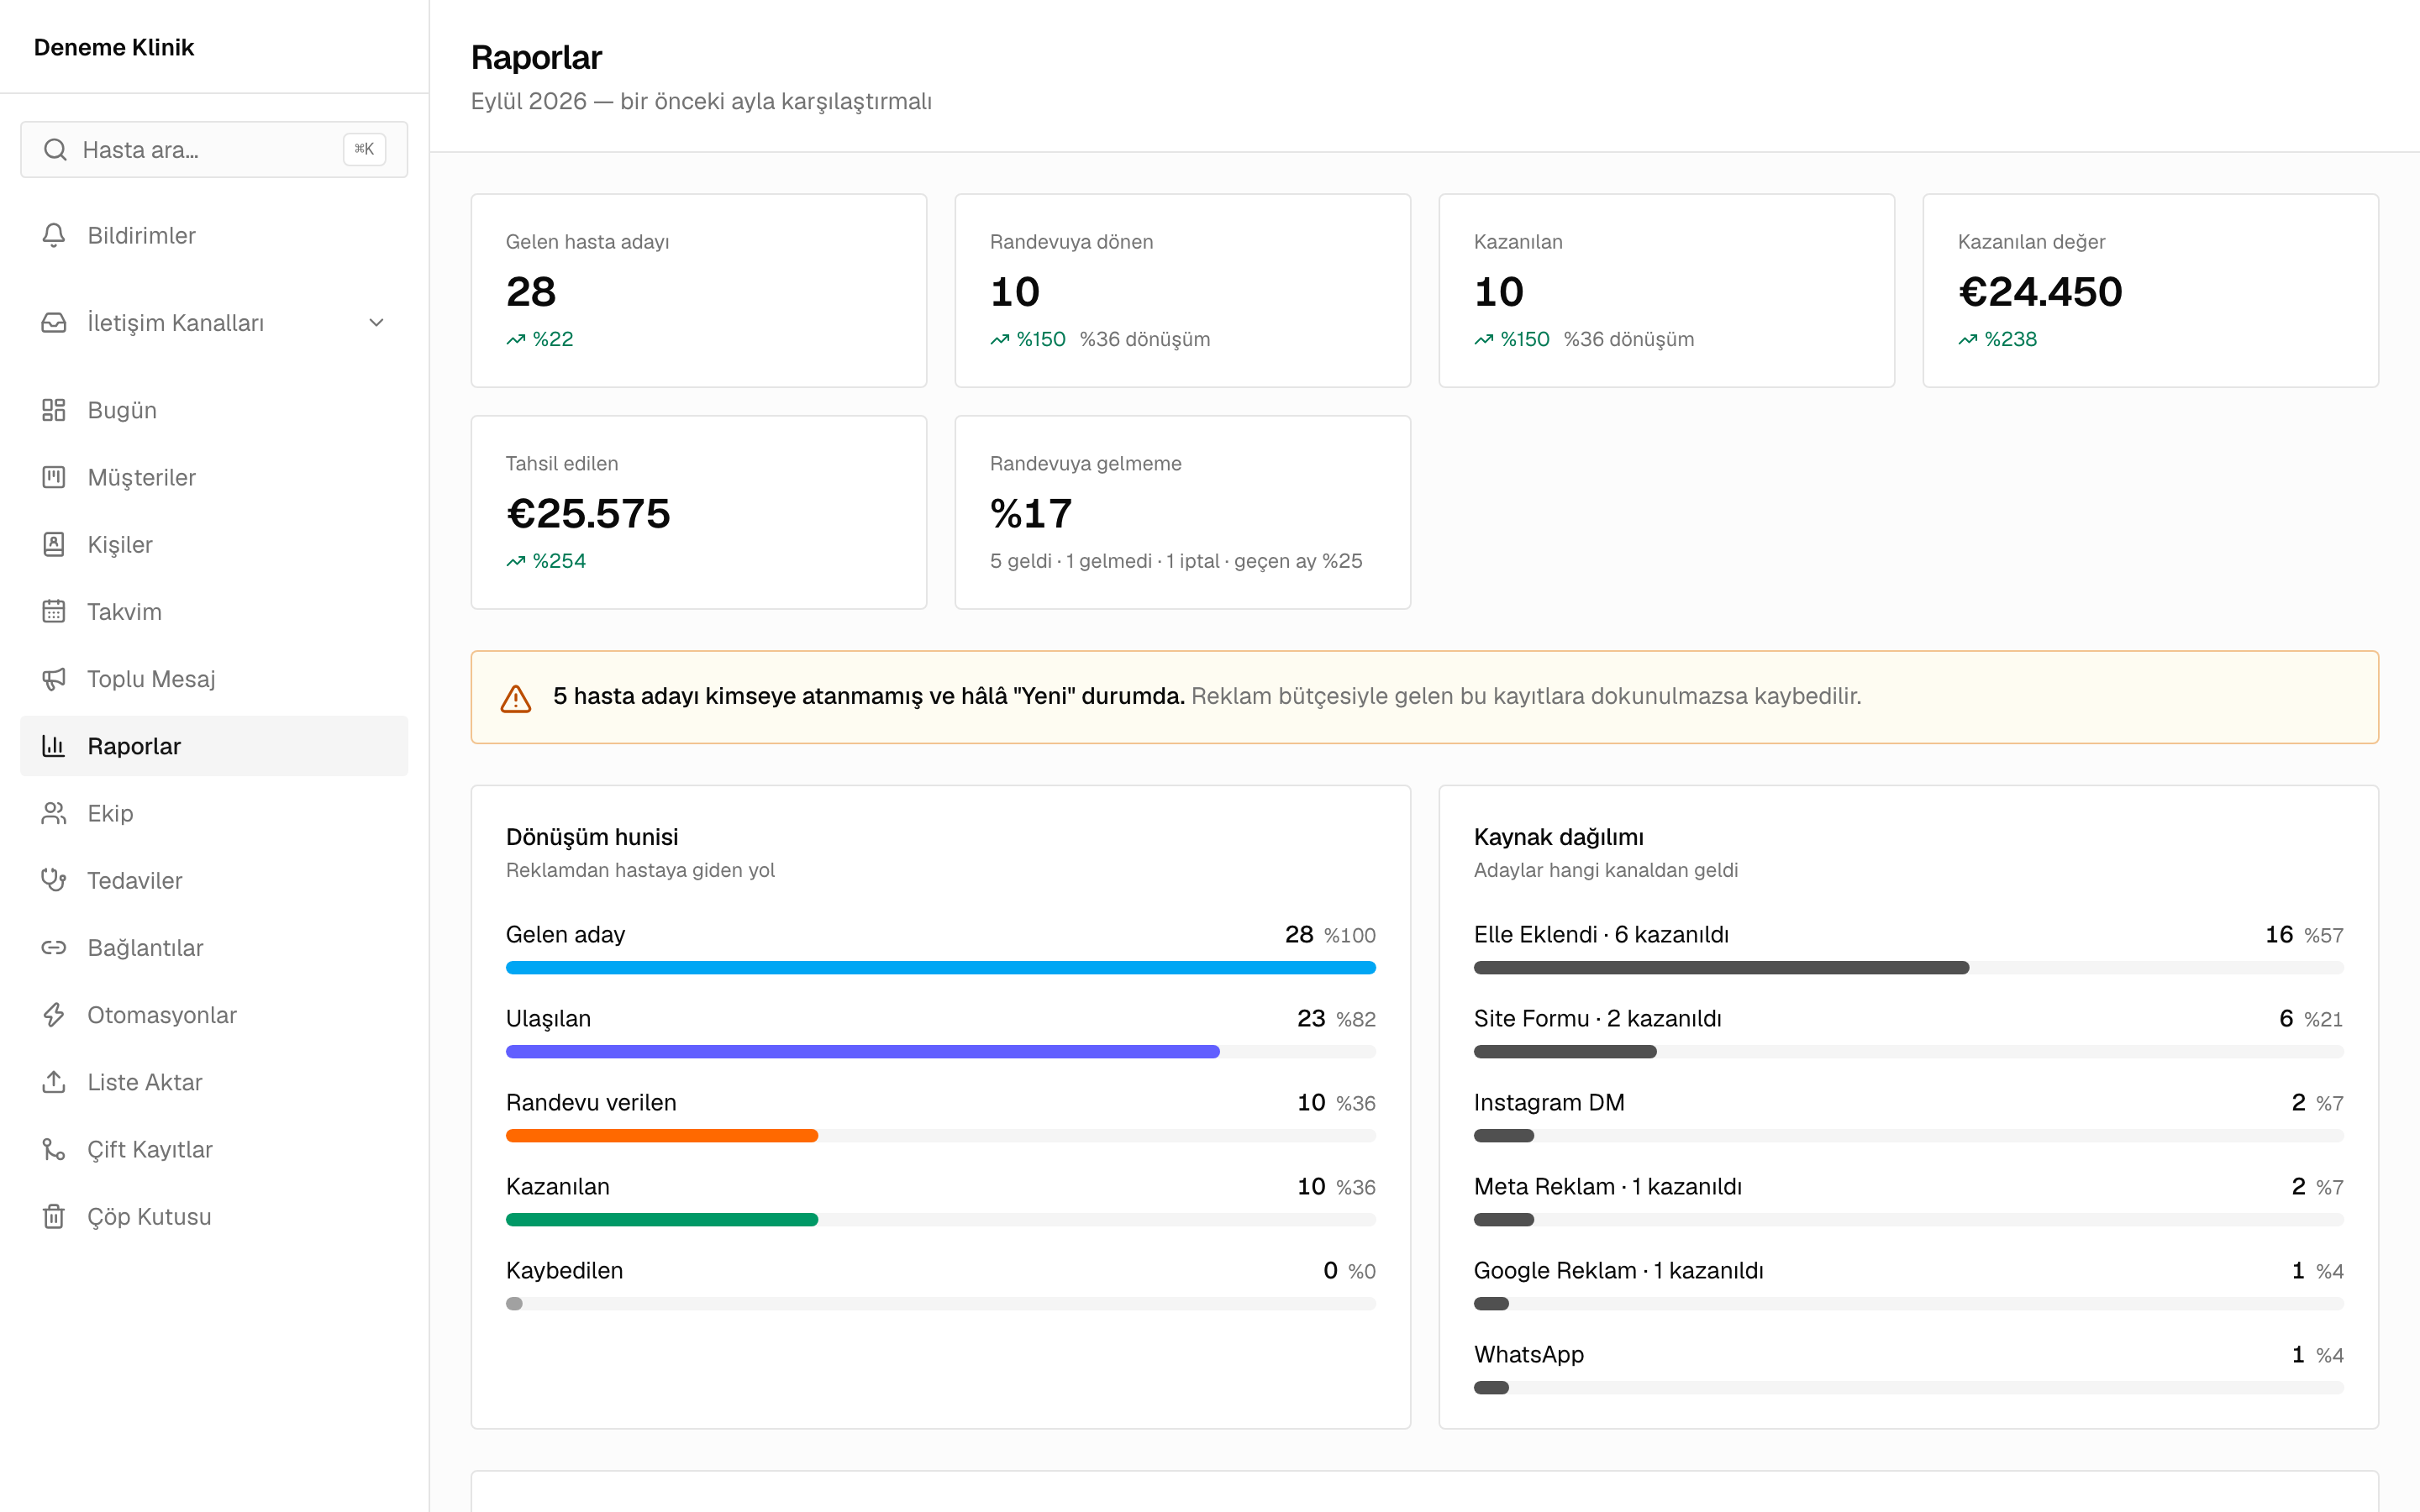Click the Bugün dashboard icon
Screen dimensions: 2420x1512
pos(54,410)
